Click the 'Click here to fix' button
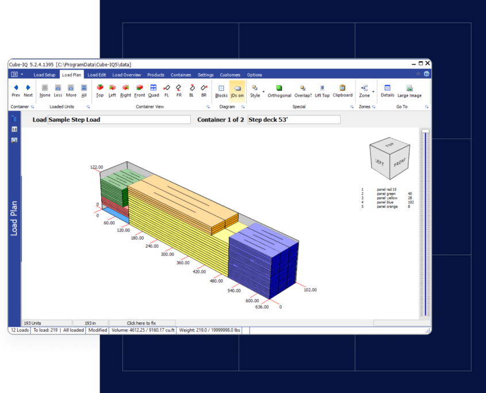Screen dimensions: 486x393 tap(142, 323)
